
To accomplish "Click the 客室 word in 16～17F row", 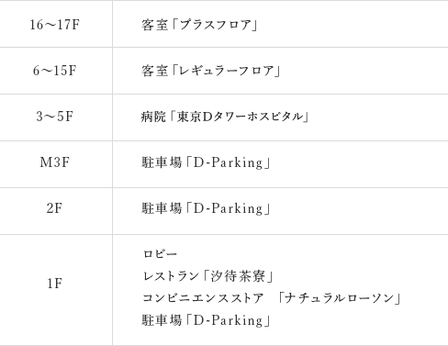I will pos(154,25).
